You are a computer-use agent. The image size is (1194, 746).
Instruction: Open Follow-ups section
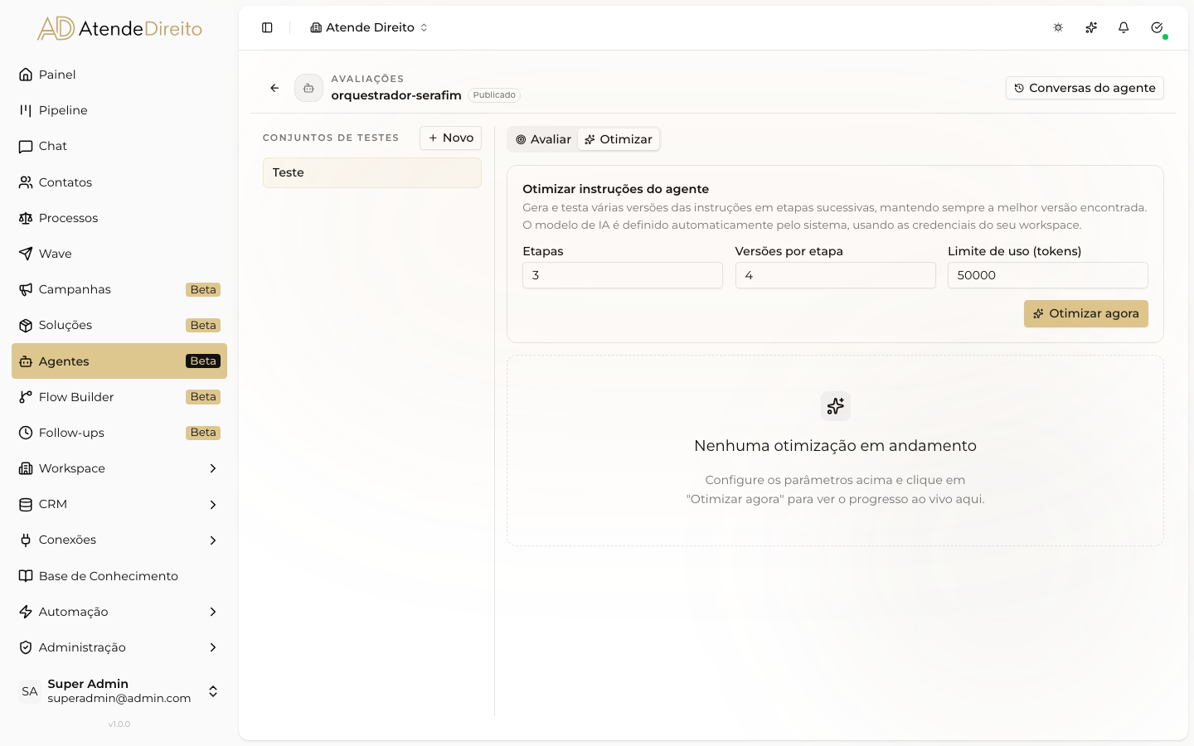(119, 433)
